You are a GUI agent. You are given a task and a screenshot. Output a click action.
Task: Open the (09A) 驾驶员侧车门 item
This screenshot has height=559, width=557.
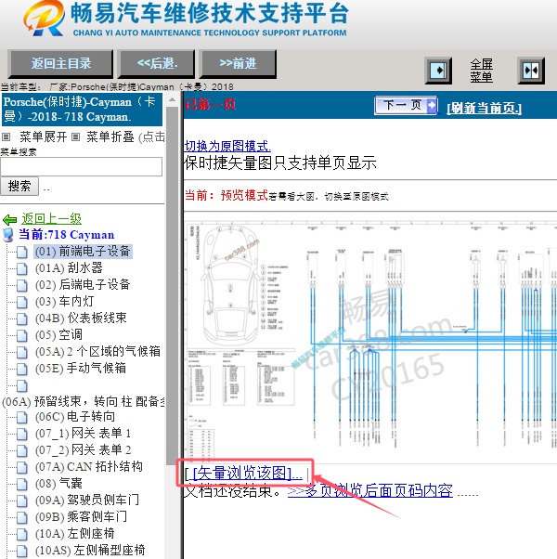coord(87,500)
